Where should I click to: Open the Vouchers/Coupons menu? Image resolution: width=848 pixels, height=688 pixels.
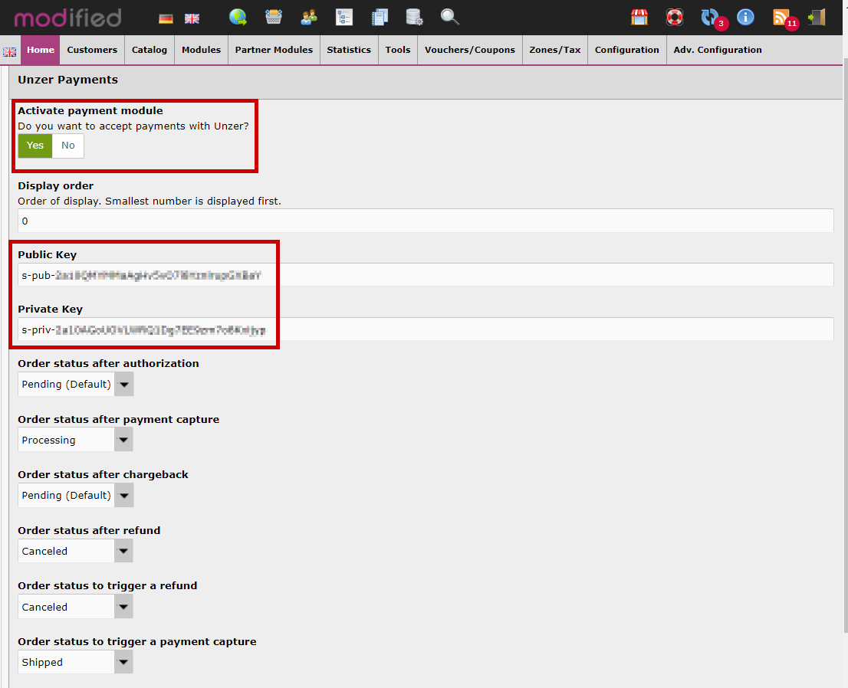(x=469, y=50)
